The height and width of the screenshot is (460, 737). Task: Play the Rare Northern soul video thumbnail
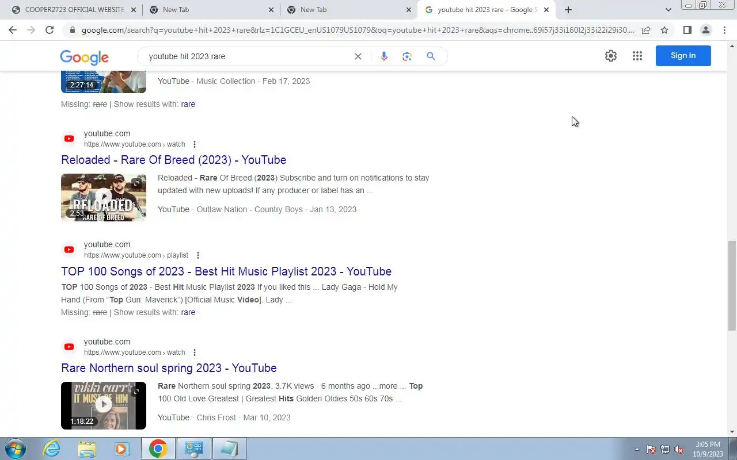pos(104,405)
